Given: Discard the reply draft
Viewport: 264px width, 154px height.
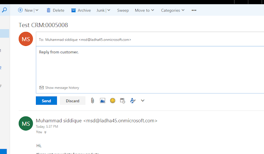Looking at the screenshot, I should [x=73, y=101].
